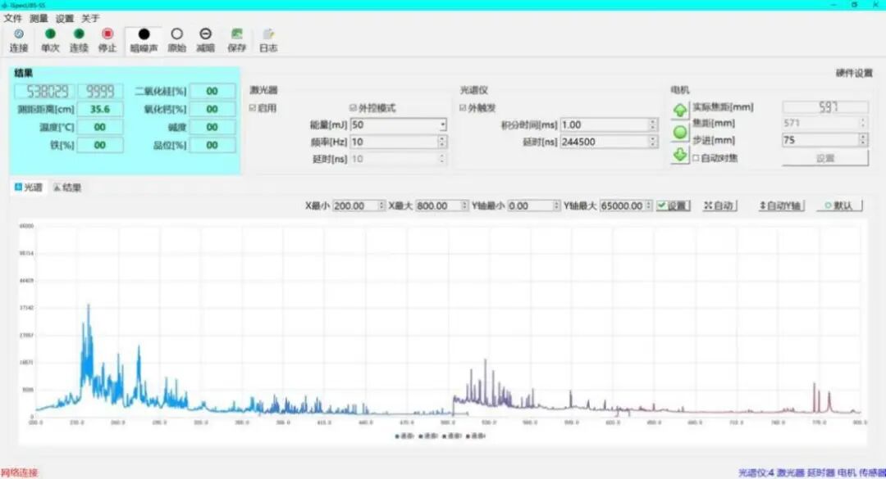Toggle the laser 启用 checkbox
Viewport: 886px width, 479px height.
pos(253,108)
